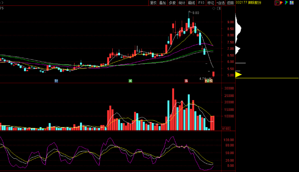Click the X100 volume unit label
The width and height of the screenshot is (299, 172).
tap(226, 129)
